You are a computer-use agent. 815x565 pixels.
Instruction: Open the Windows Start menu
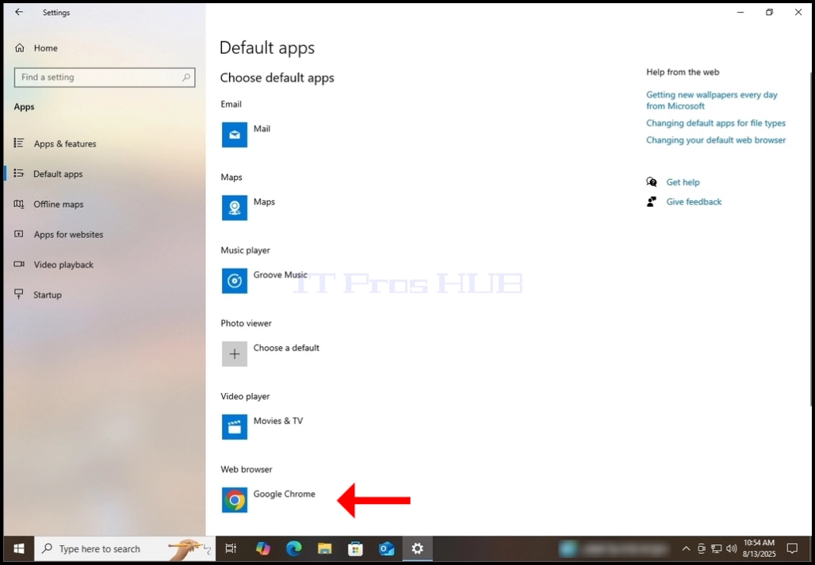click(19, 548)
